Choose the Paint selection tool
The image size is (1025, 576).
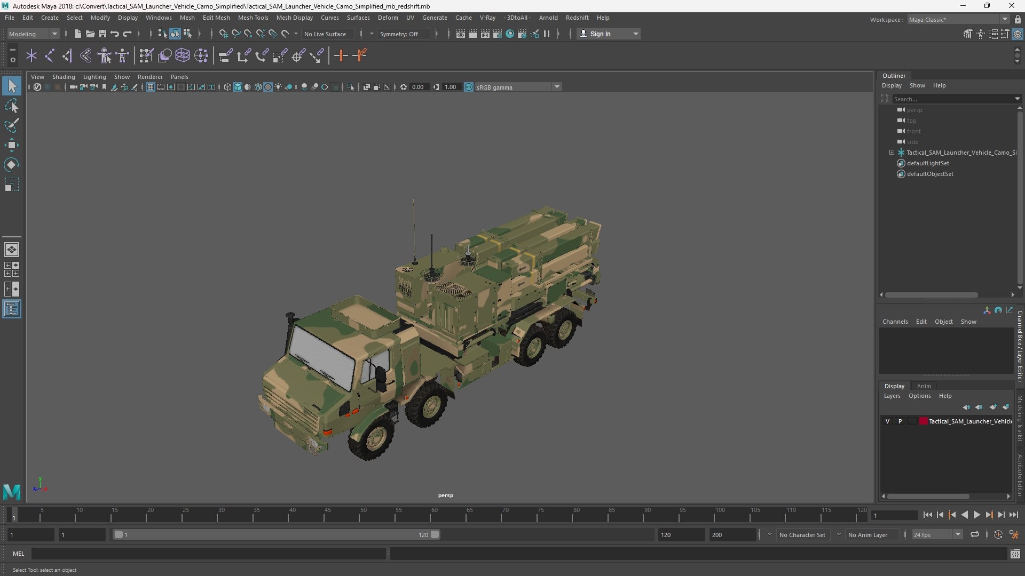[x=12, y=125]
